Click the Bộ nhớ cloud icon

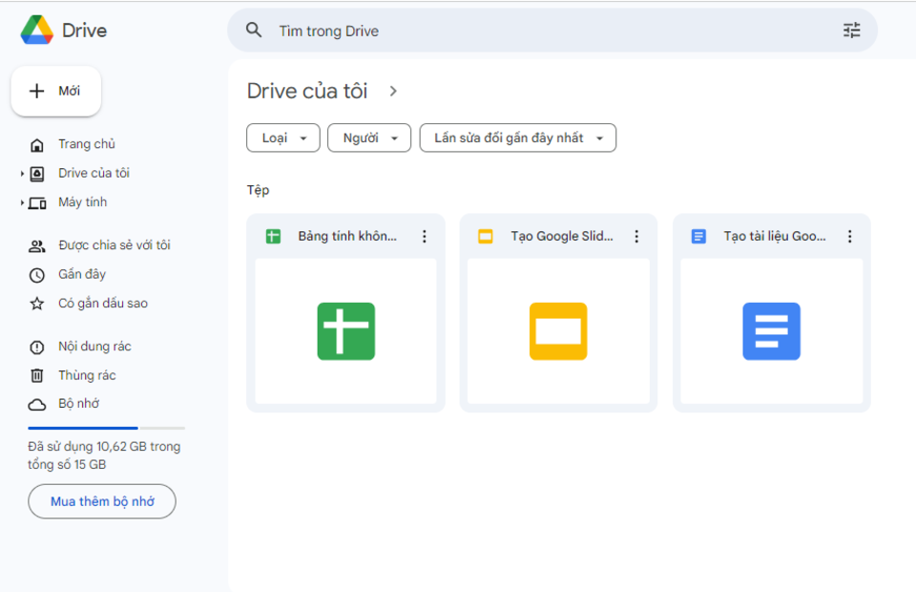coord(37,404)
